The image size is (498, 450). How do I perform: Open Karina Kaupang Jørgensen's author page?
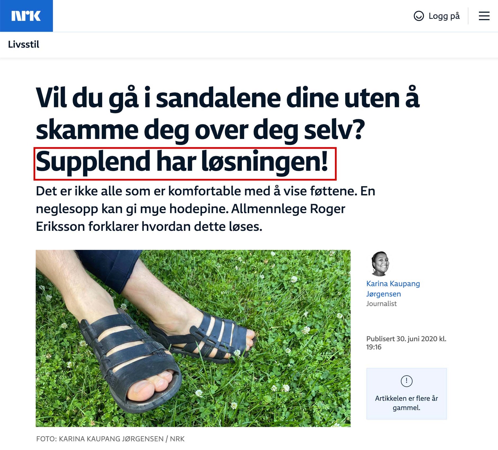(x=393, y=289)
